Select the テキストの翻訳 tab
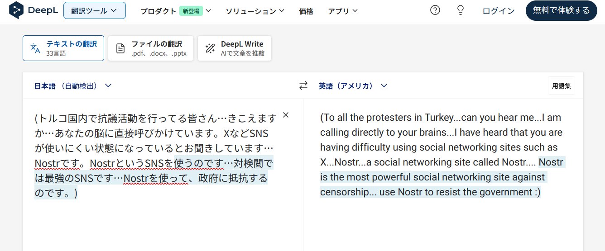The height and width of the screenshot is (251, 605). tap(63, 48)
